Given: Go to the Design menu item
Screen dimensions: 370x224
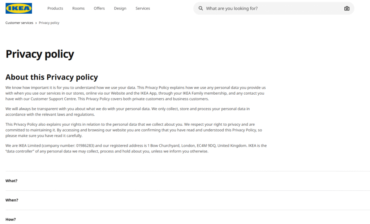Looking at the screenshot, I should coord(120,8).
